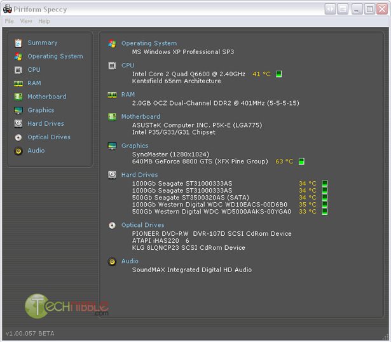Viewport: 391px width, 342px height.
Task: Click the disc icon beside Optical Drives heading
Action: (112, 225)
